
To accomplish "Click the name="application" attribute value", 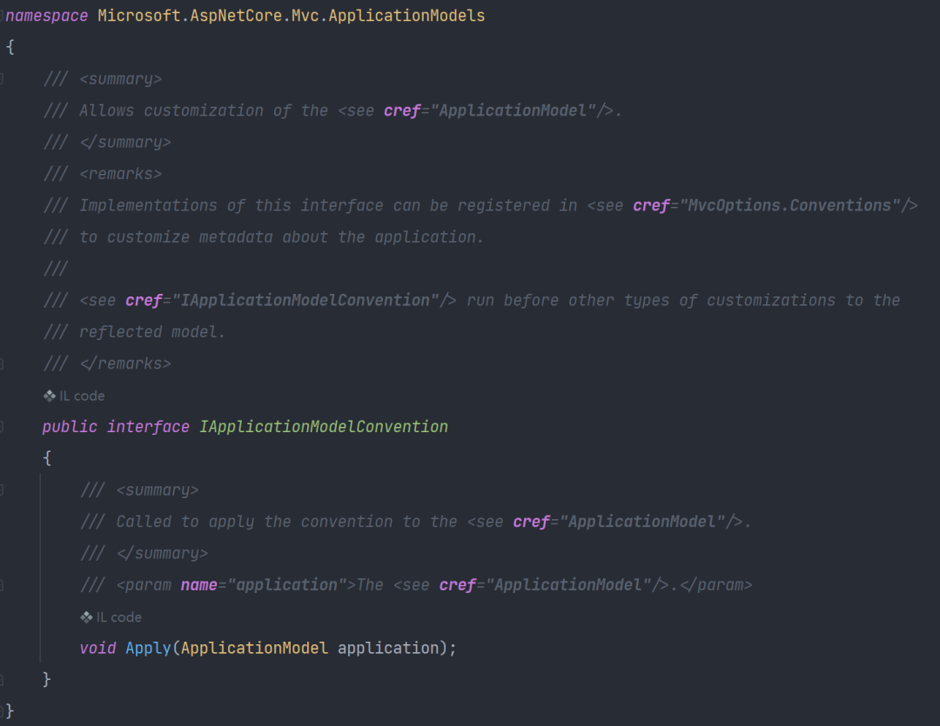I will (x=287, y=584).
